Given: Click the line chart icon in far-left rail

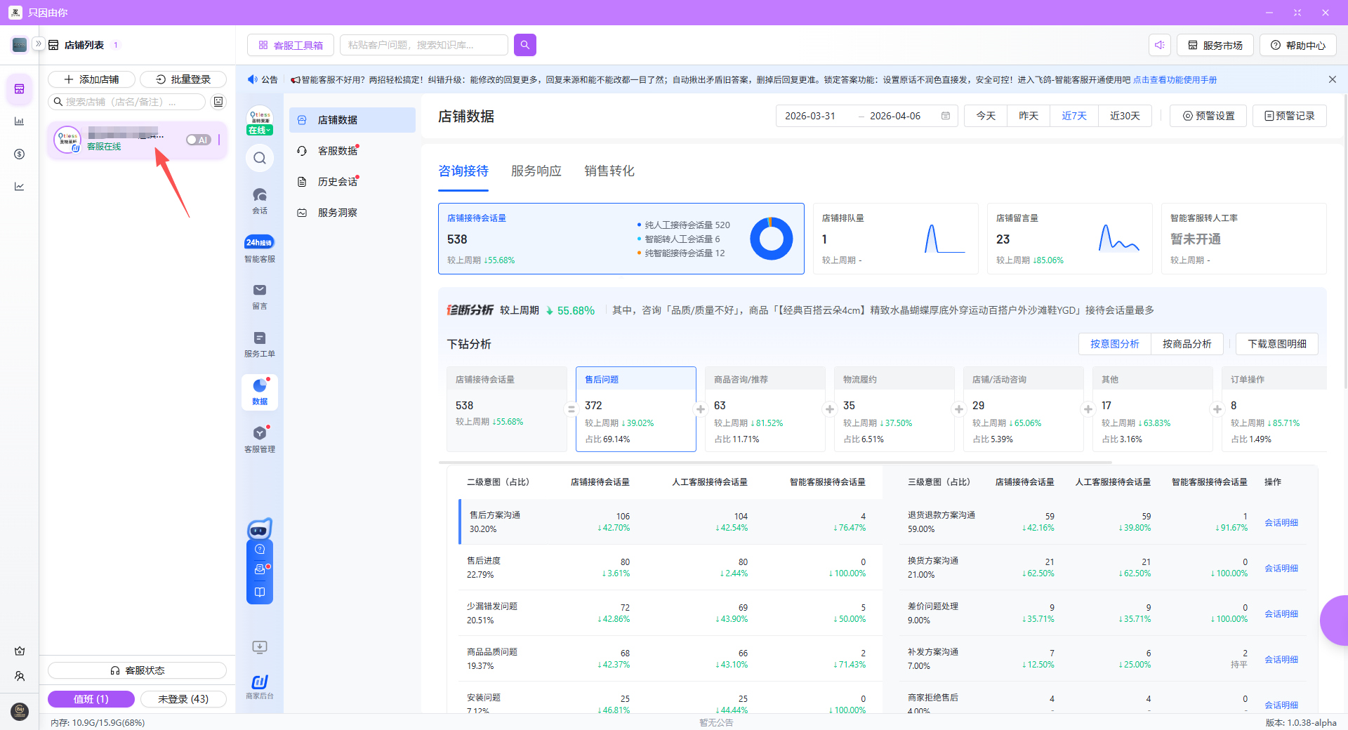Looking at the screenshot, I should coord(19,186).
